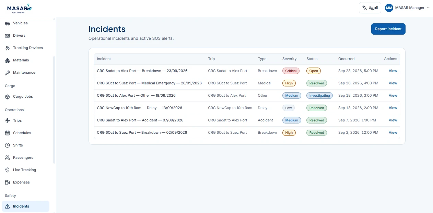This screenshot has width=433, height=213.
Task: Open the MASAR Manager account dropdown
Action: click(x=407, y=8)
